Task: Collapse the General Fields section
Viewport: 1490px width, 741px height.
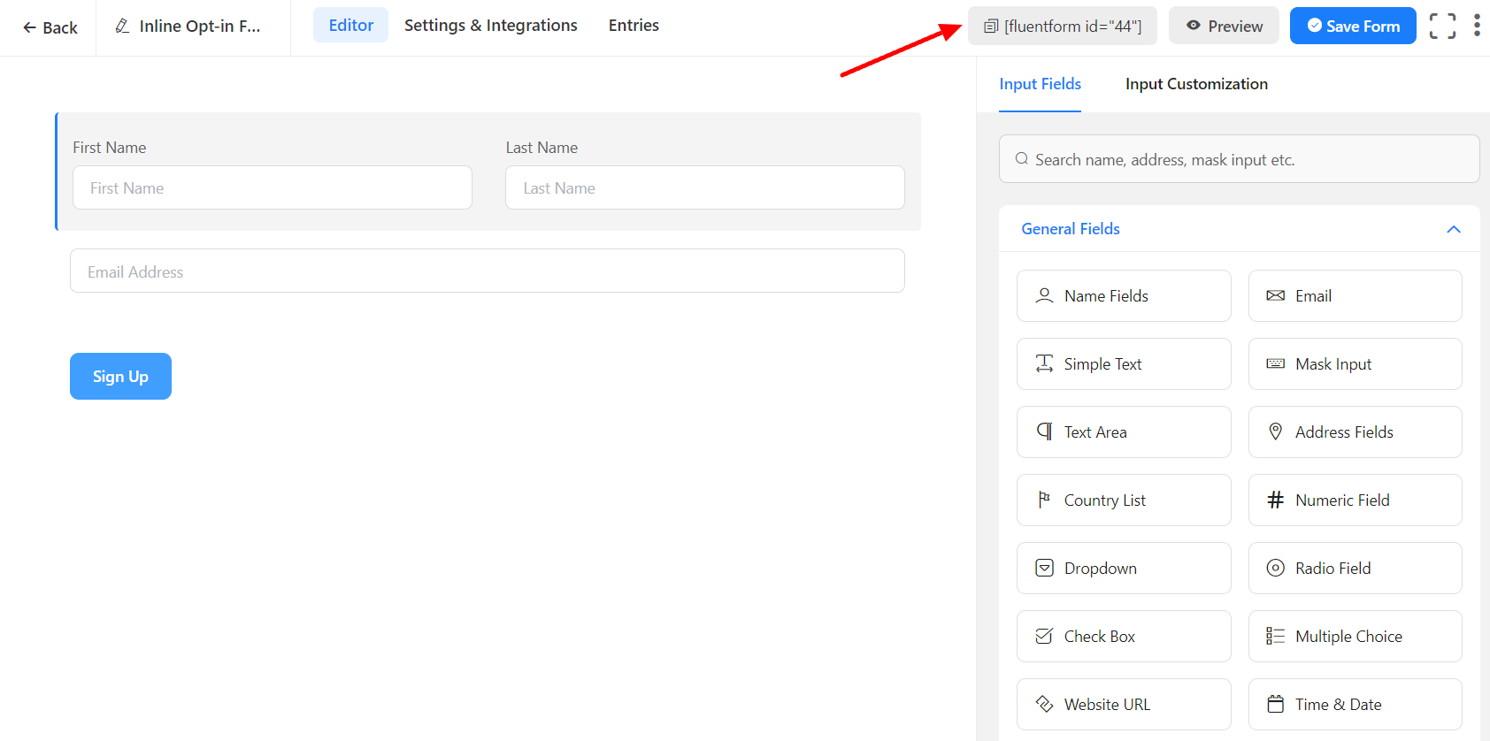Action: pos(1453,229)
